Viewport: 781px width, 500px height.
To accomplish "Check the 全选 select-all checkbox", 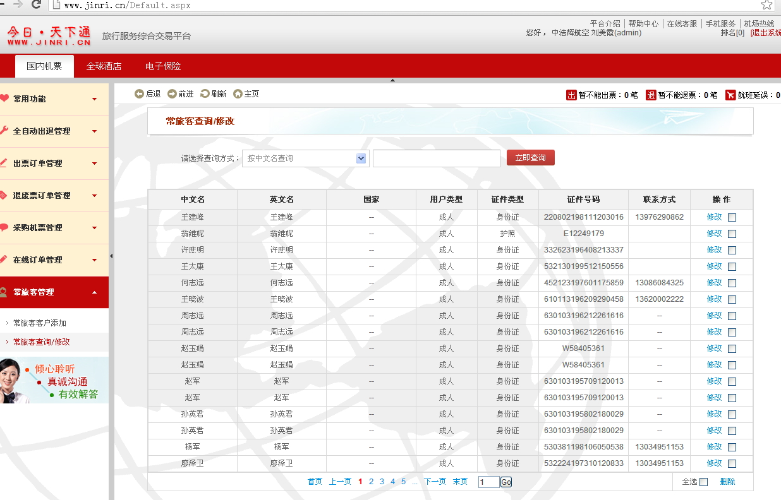I will [x=703, y=482].
